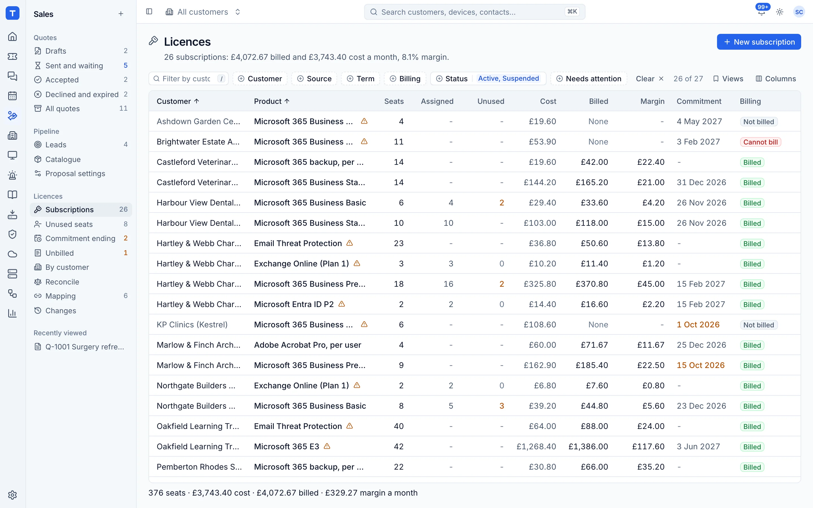Click the T app logo
Image resolution: width=813 pixels, height=508 pixels.
click(x=12, y=13)
